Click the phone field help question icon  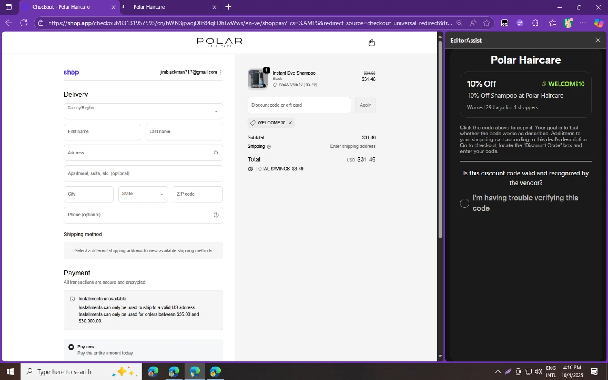tap(216, 215)
